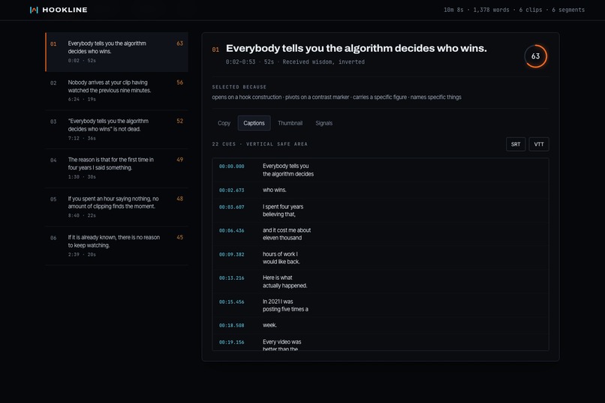Click caption cue timestamp 00:18.508
This screenshot has width=605, height=403.
click(231, 326)
